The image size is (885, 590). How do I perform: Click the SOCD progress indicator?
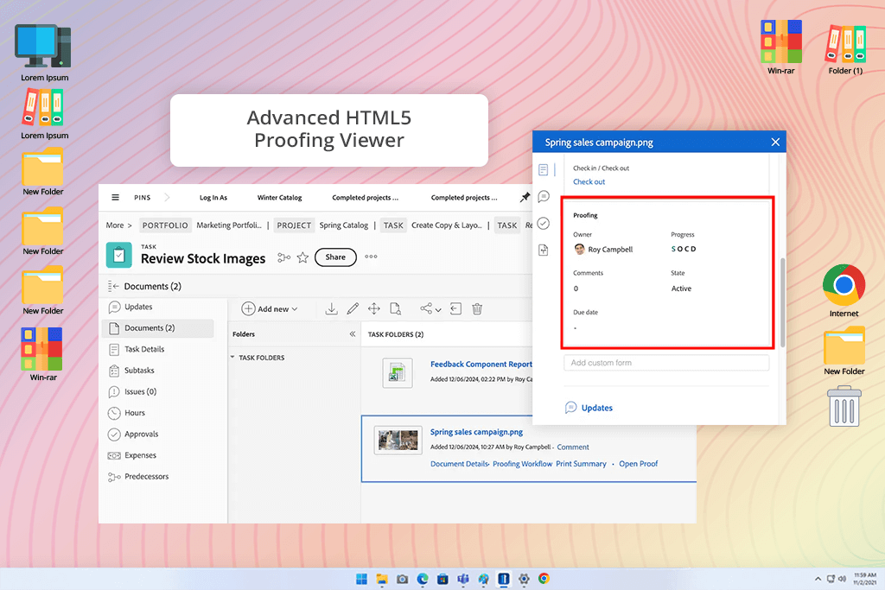coord(684,249)
